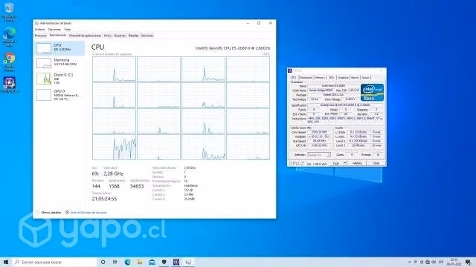Image resolution: width=476 pixels, height=267 pixels.
Task: Click the Task View taskbar icon
Action: pyautogui.click(x=115, y=262)
